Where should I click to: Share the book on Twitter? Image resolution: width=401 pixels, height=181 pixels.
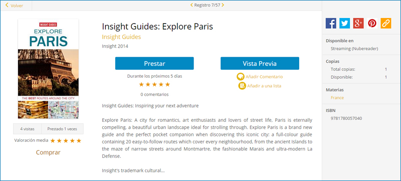tap(344, 23)
